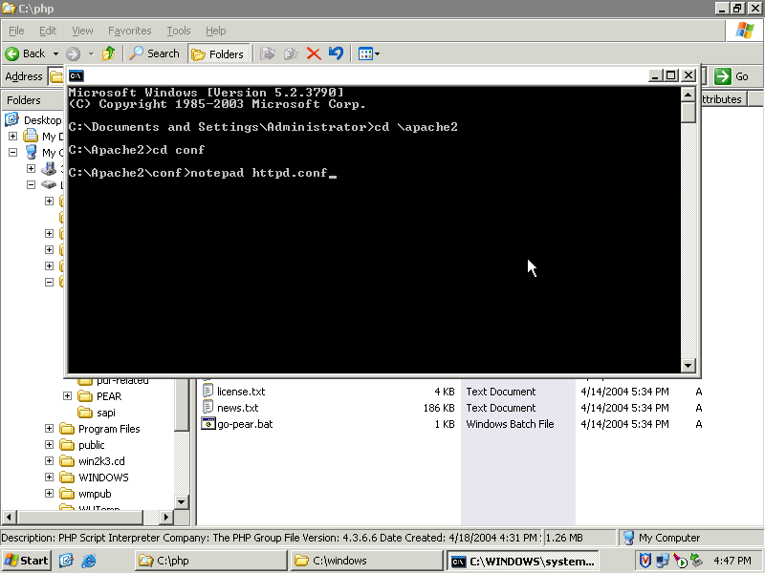Image resolution: width=765 pixels, height=573 pixels.
Task: Click the Start button
Action: (x=27, y=561)
